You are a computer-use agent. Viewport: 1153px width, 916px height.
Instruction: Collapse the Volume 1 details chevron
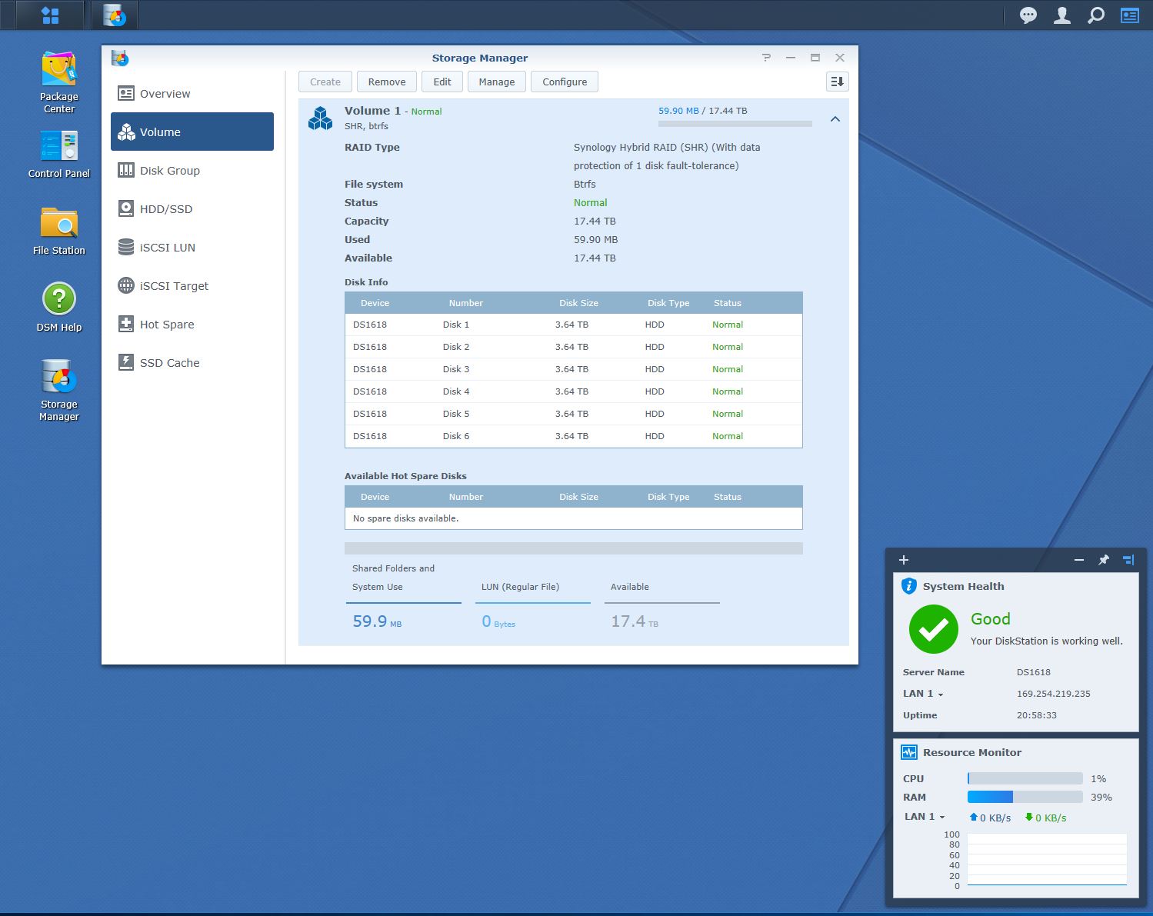coord(835,119)
